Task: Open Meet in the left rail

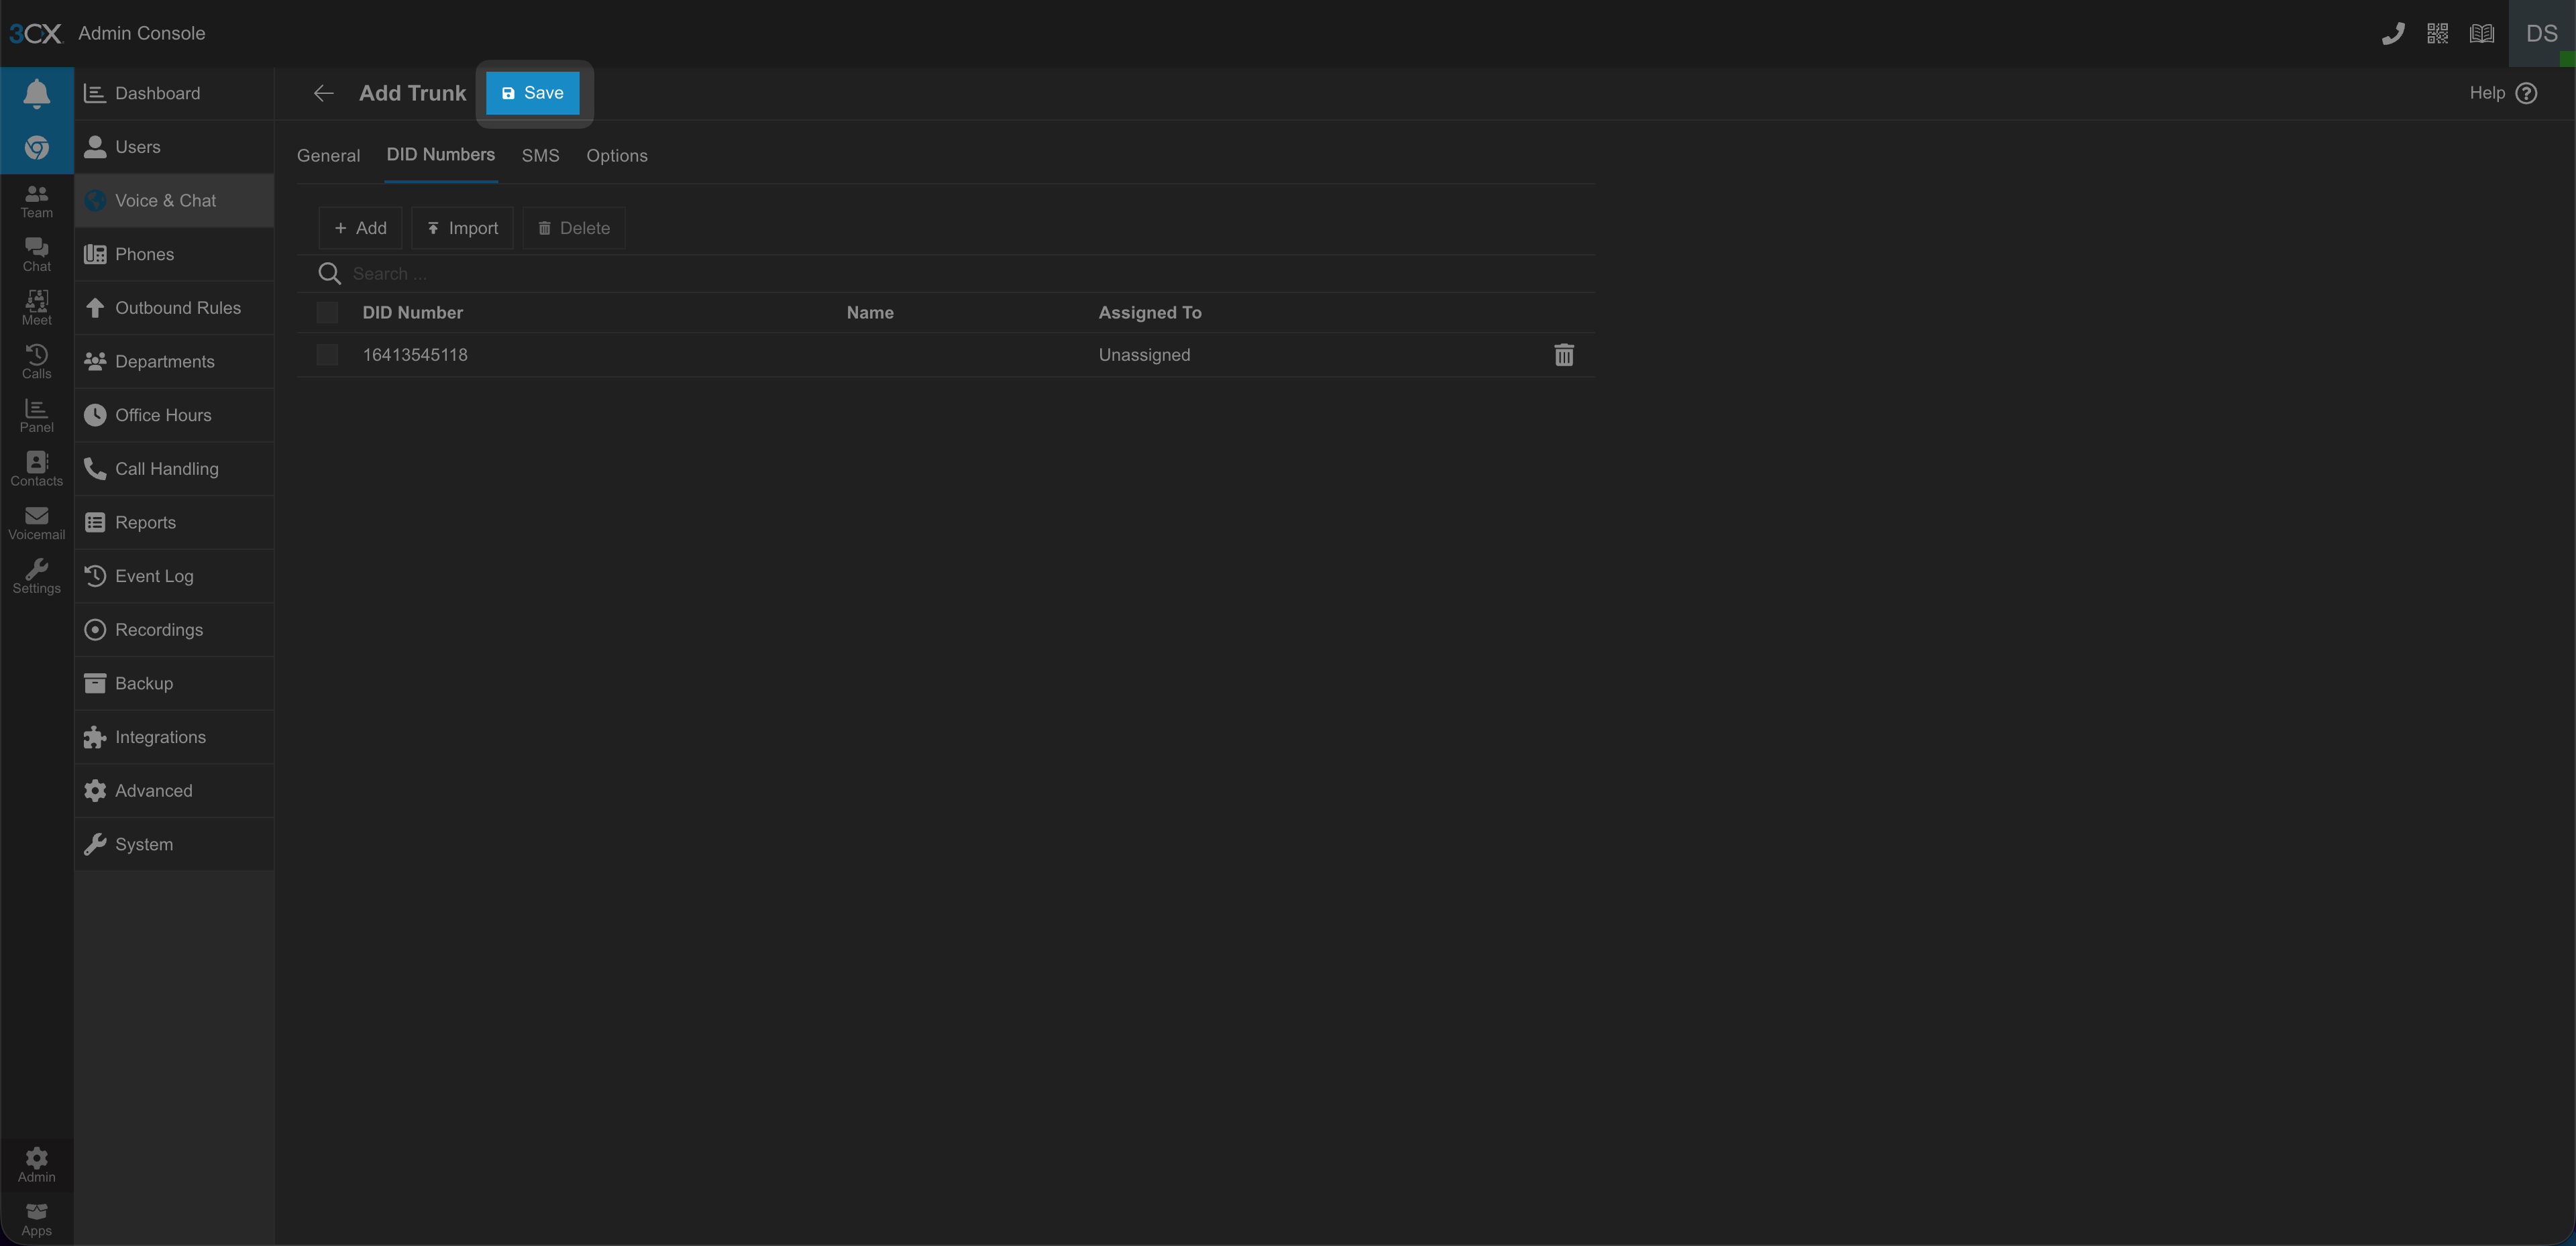Action: 36,308
